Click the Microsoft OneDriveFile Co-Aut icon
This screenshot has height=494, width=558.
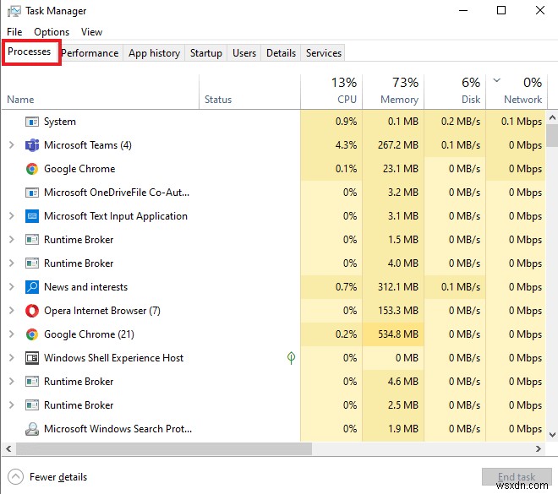(x=32, y=193)
